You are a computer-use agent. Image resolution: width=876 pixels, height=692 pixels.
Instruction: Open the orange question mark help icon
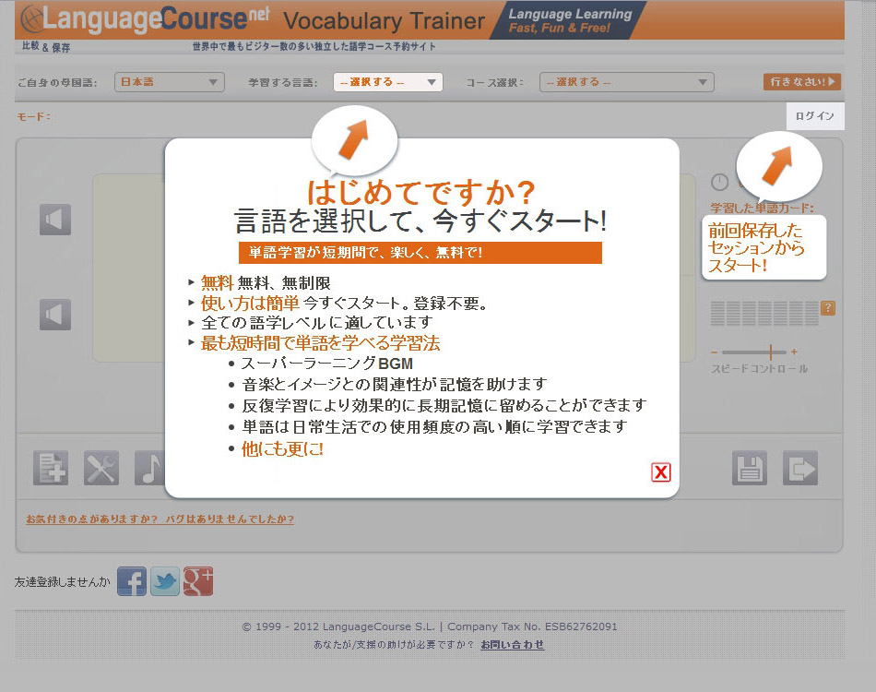click(x=828, y=308)
